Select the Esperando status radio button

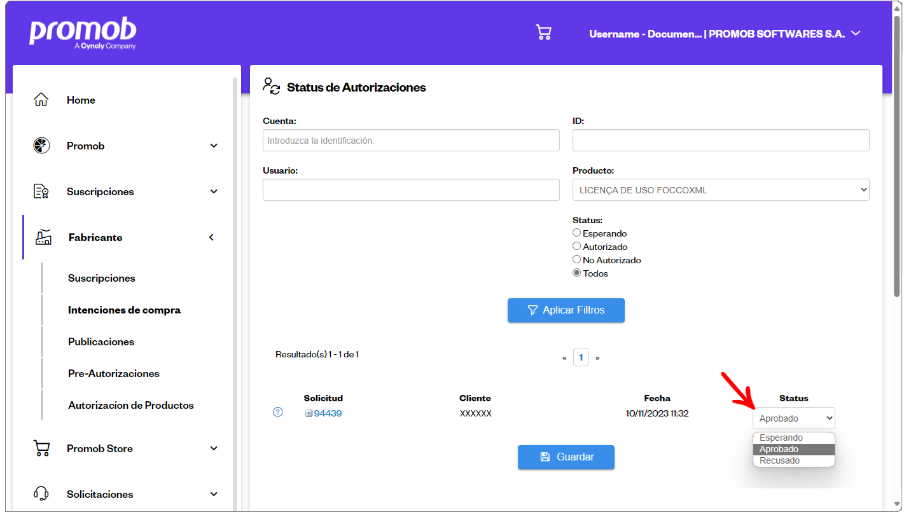point(576,233)
